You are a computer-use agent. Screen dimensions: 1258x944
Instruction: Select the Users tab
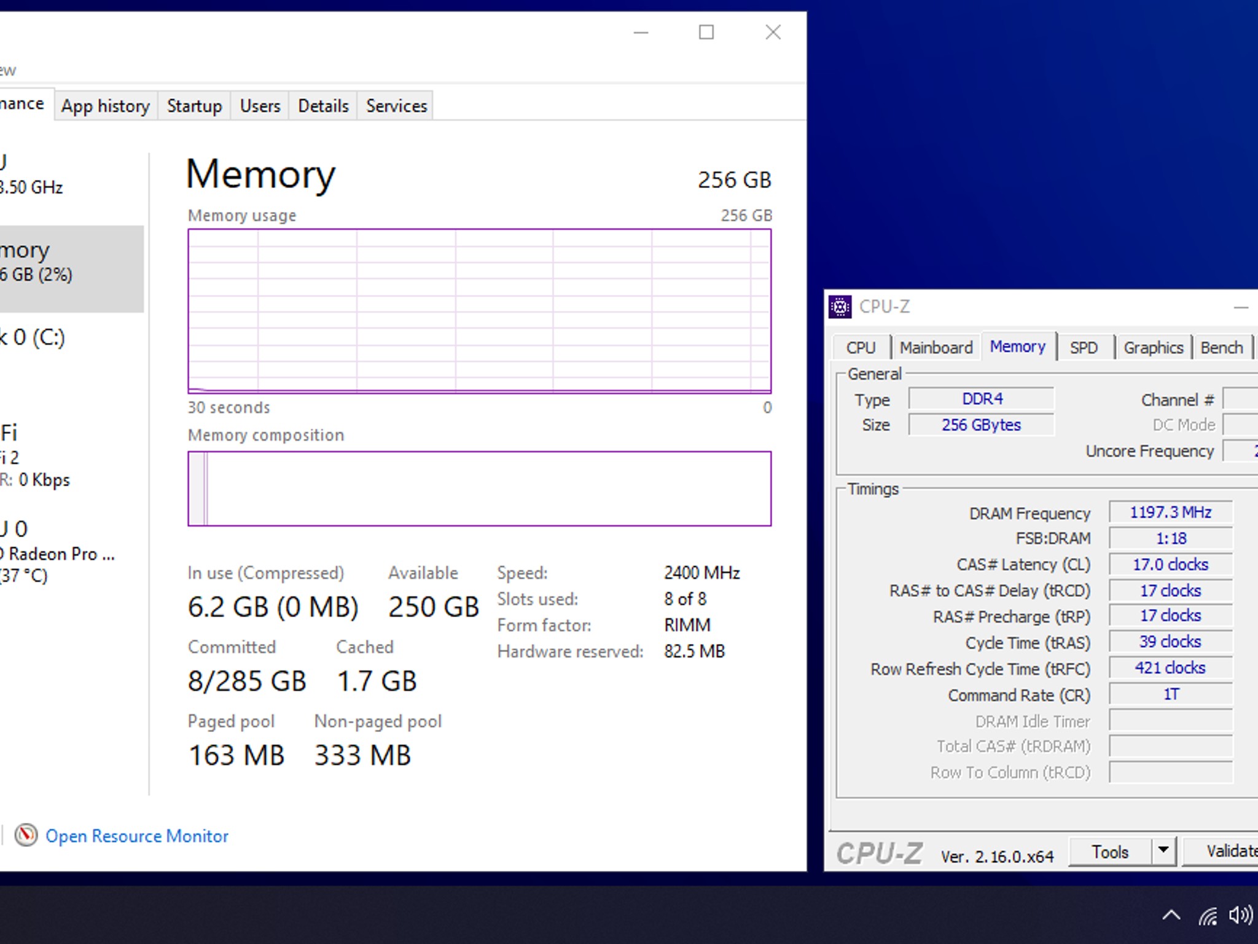[x=260, y=106]
